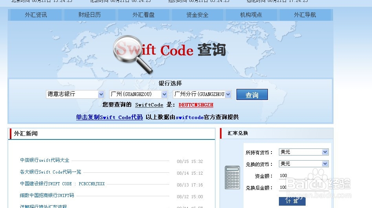
Task: Click the DEUTCNSHGZH swift code result
Action: (196, 105)
